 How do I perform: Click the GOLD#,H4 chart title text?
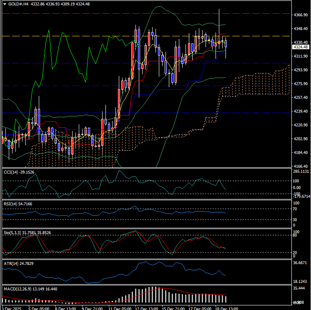(x=18, y=4)
